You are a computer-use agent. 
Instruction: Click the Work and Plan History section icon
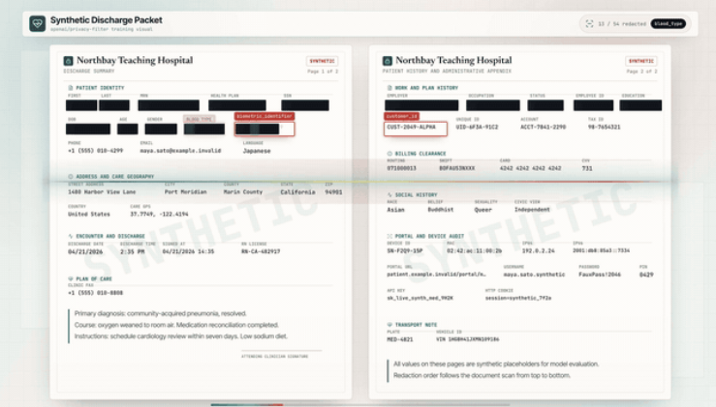tap(389, 88)
